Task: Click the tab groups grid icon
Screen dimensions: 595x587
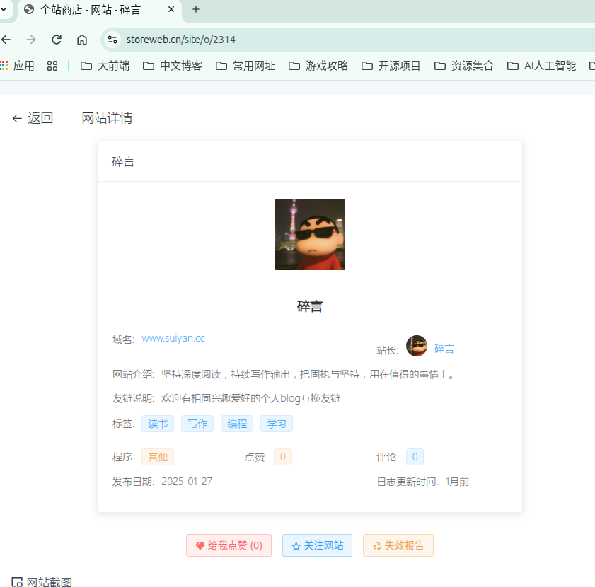Action: coord(52,66)
